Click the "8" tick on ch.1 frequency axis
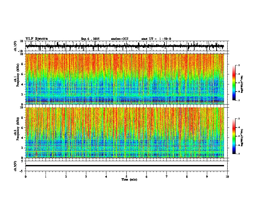 coord(23,64)
